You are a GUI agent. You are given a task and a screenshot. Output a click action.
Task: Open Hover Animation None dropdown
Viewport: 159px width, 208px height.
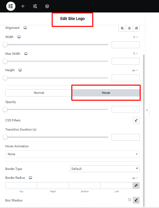pos(72,154)
